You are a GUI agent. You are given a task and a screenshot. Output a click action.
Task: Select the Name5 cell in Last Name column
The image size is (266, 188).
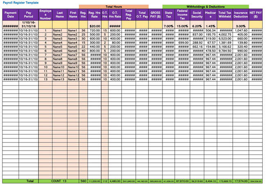click(x=59, y=47)
